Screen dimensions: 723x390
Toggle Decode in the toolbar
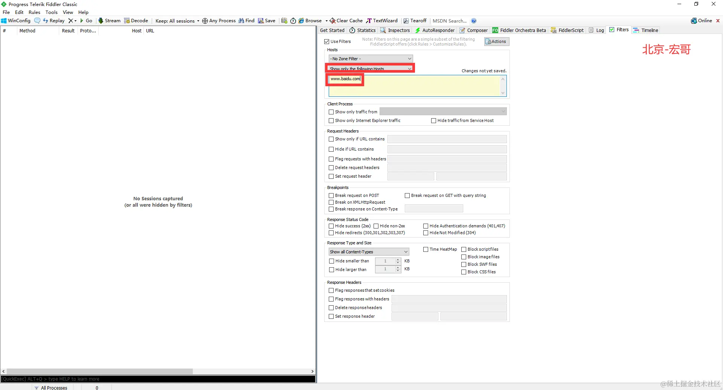click(x=136, y=21)
